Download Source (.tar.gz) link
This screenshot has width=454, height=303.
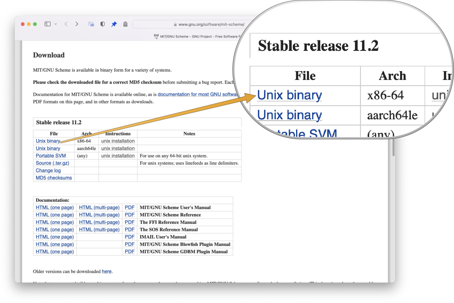52,163
